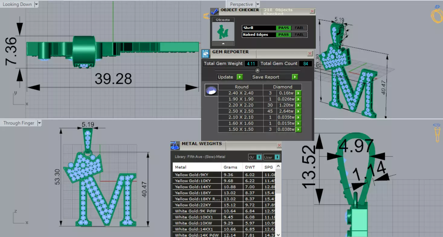Select the White Gold:10KW row
Screen dimensions: 443x237
[x=224, y=223]
